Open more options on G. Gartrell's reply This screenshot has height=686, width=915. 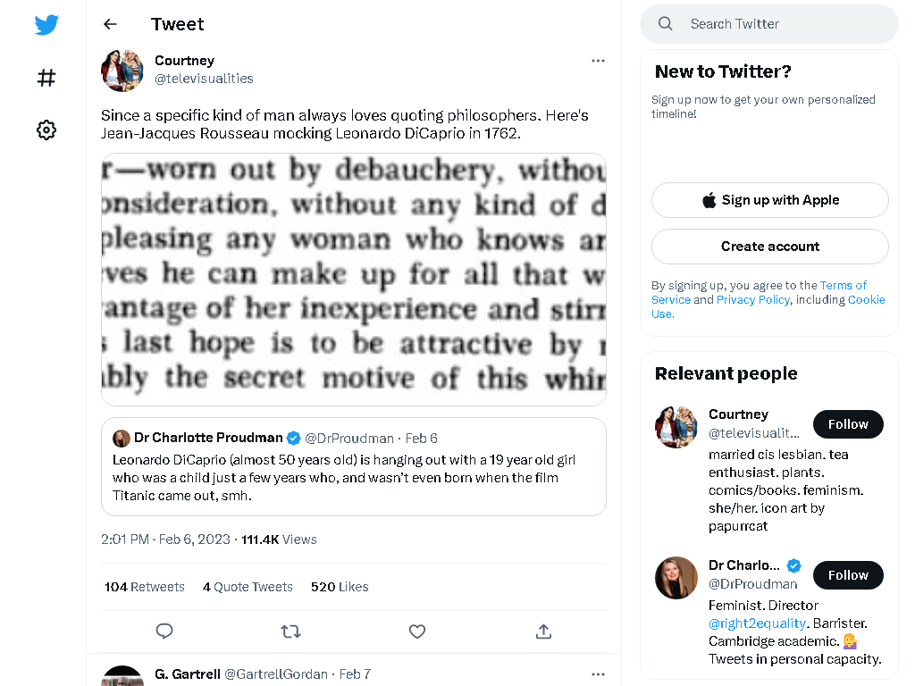(x=598, y=674)
